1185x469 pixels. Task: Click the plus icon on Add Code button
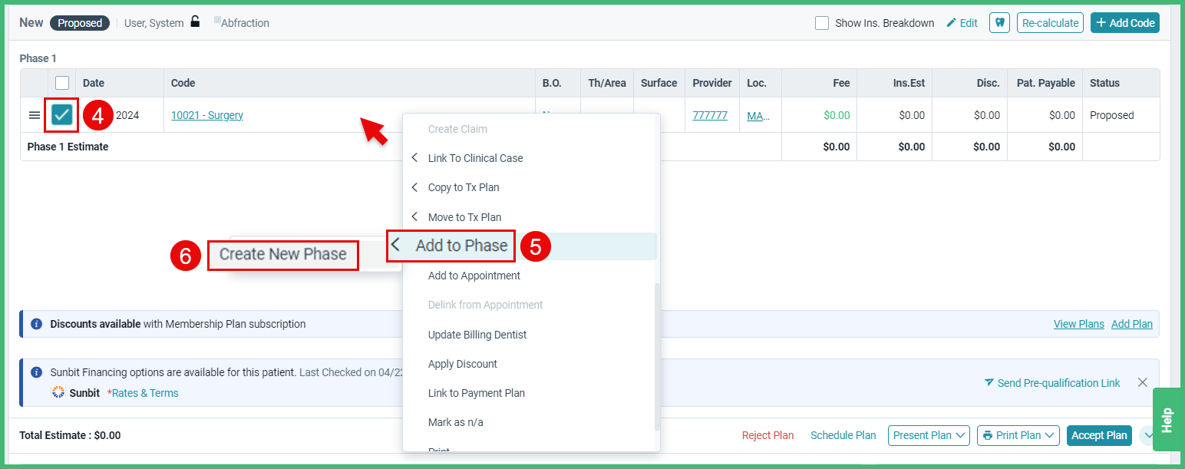(x=1102, y=22)
